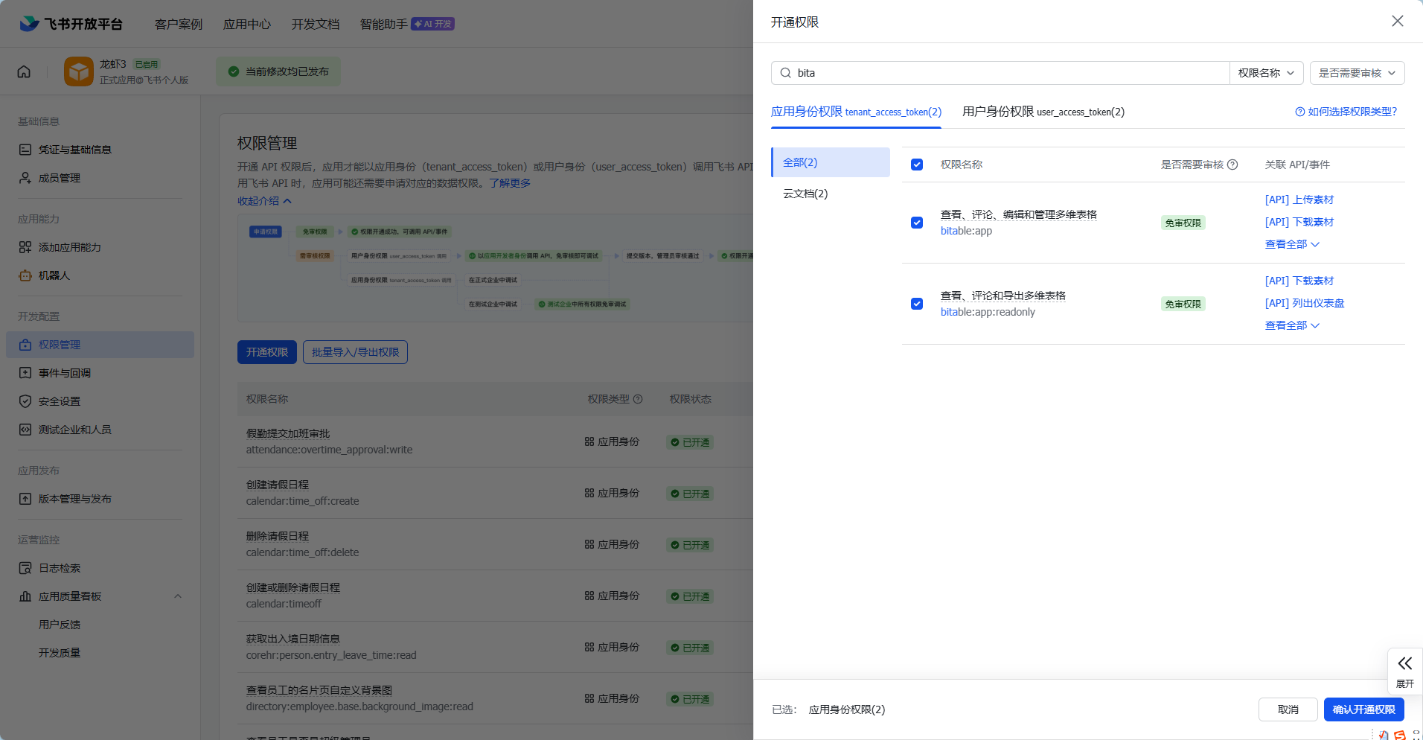Click the 应用身份权限(2) selected summary text

tap(847, 709)
